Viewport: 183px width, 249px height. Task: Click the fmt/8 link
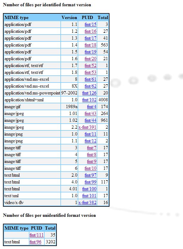tap(92, 155)
